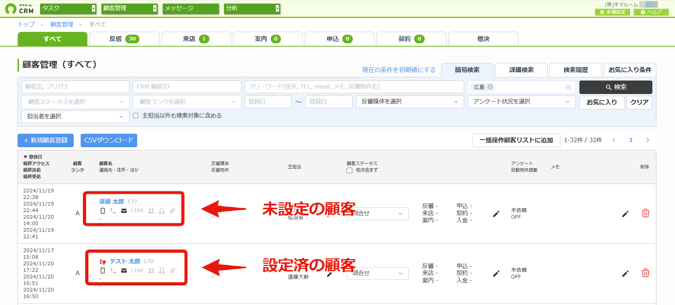Click mobile device icon for テスト 太郎

(x=103, y=270)
